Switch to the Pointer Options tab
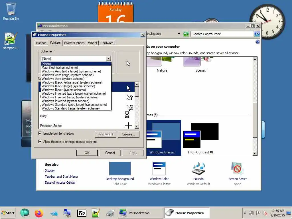 pos(74,43)
